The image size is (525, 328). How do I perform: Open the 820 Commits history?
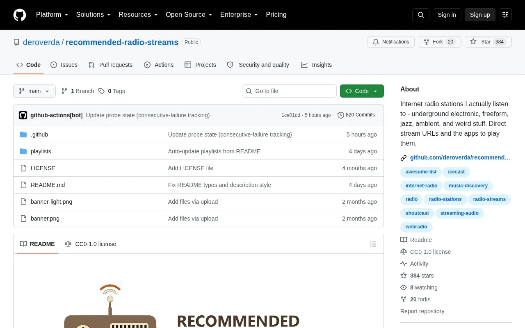coord(356,115)
